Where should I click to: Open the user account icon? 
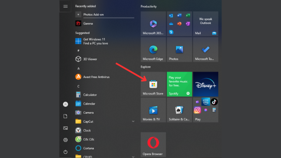coord(65,104)
